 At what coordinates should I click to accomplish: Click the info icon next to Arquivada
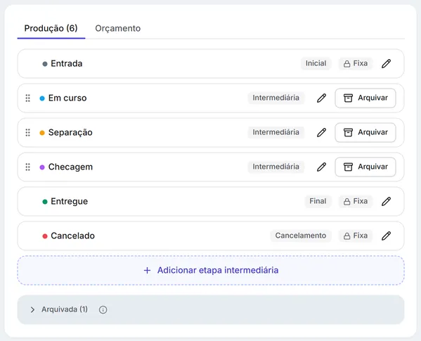click(103, 309)
